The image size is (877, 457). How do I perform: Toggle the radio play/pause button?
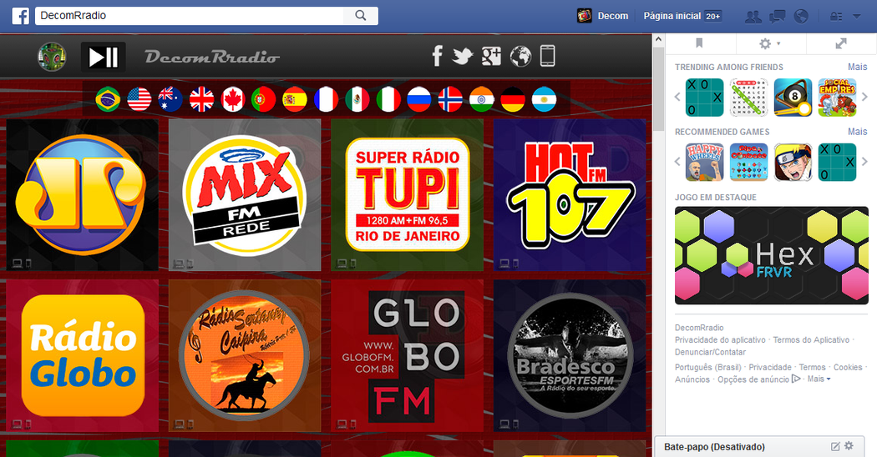tap(104, 57)
